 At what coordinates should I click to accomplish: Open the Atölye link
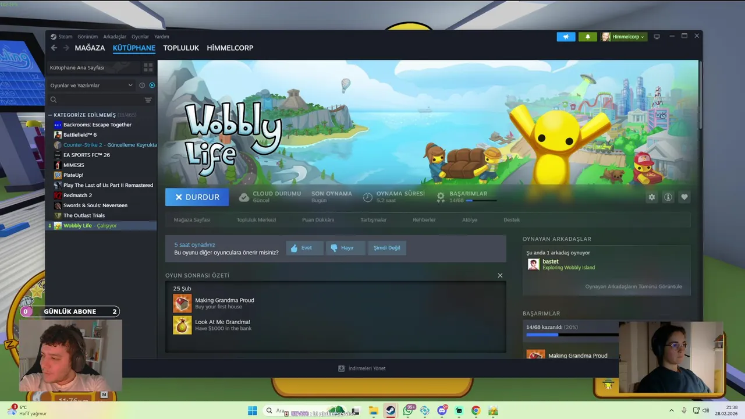click(x=470, y=220)
